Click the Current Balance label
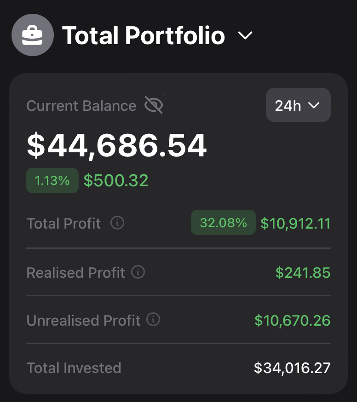 81,106
